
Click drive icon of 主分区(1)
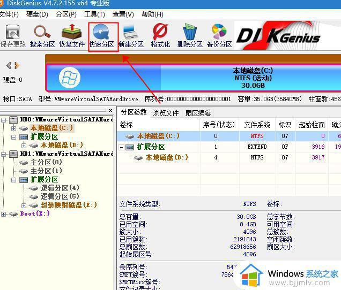point(24,171)
